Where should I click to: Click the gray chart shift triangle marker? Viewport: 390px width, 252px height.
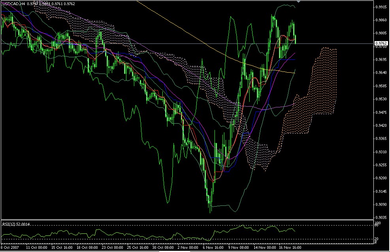[x=298, y=2]
